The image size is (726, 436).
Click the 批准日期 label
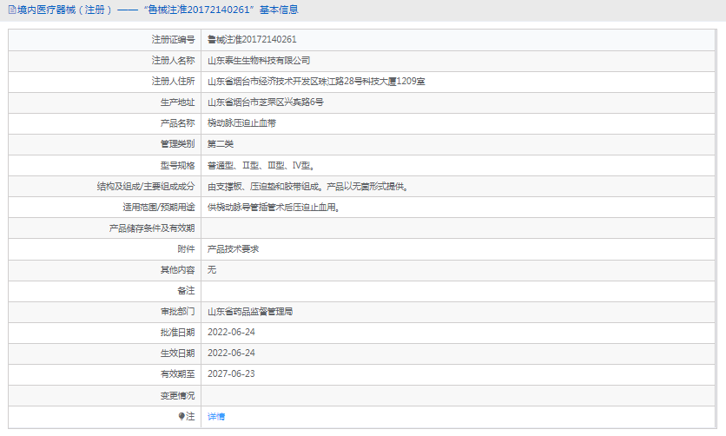pos(177,333)
